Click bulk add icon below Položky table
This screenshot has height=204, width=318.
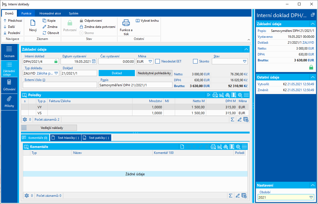246,120
